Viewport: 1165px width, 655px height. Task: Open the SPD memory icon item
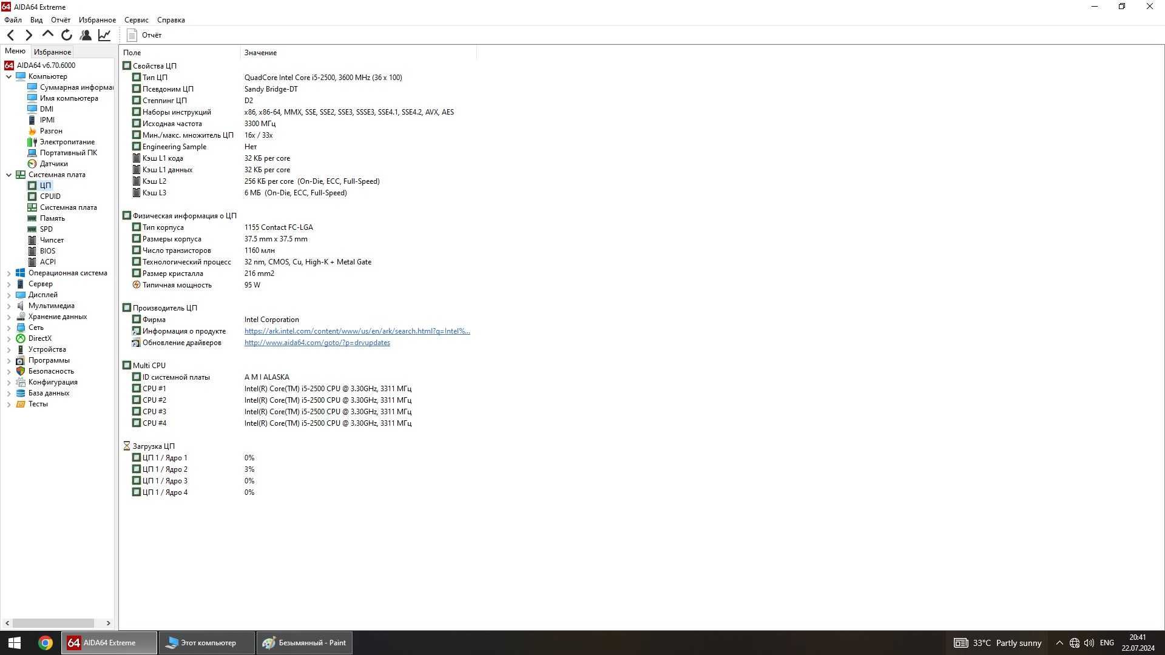(32, 229)
